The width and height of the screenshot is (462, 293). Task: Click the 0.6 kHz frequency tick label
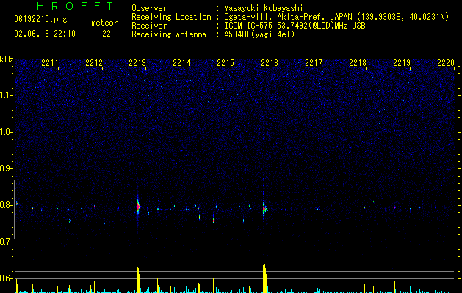[7, 278]
